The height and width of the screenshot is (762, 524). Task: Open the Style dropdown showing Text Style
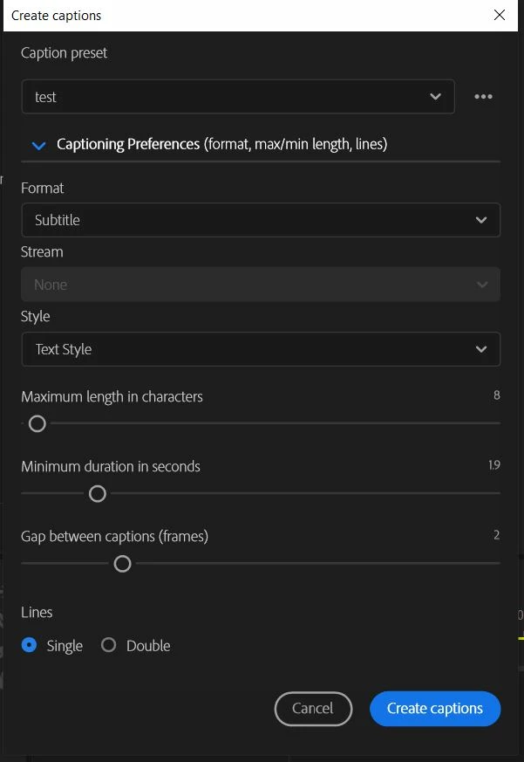pyautogui.click(x=260, y=349)
